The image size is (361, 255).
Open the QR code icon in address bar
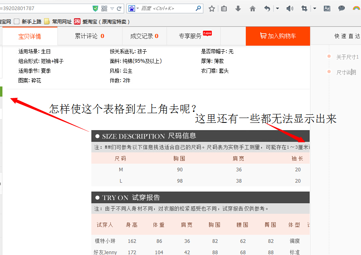tap(104, 8)
